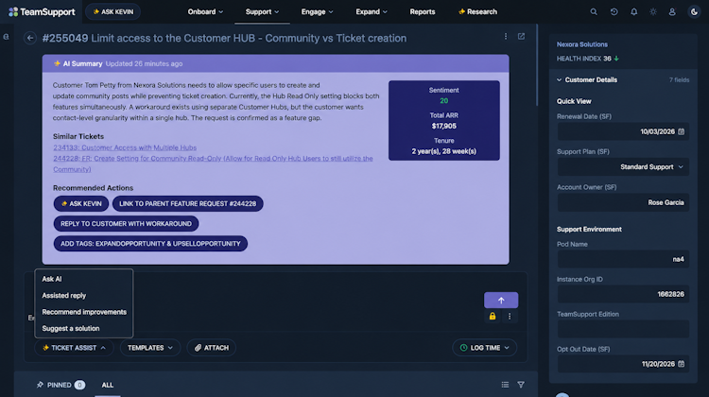Toggle dark mode moon icon
709x397 pixels.
click(x=694, y=12)
